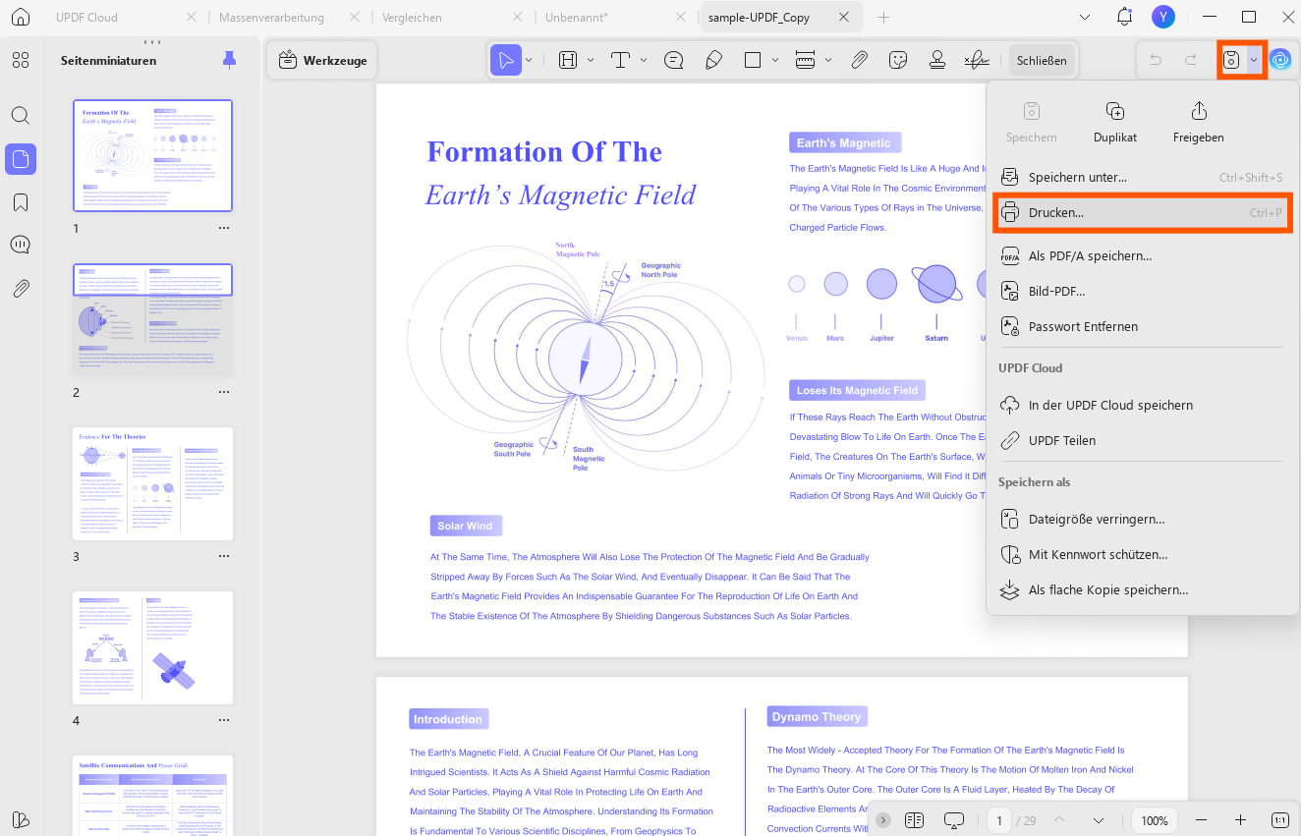1301x836 pixels.
Task: Select the page thumbnails panel icon
Action: tap(21, 158)
